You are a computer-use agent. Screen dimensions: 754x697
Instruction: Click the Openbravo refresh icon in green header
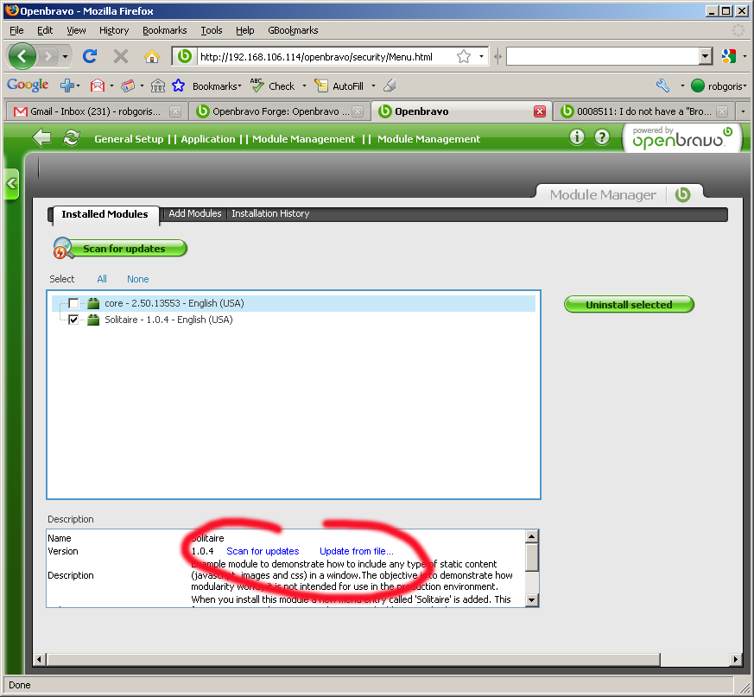(x=71, y=138)
